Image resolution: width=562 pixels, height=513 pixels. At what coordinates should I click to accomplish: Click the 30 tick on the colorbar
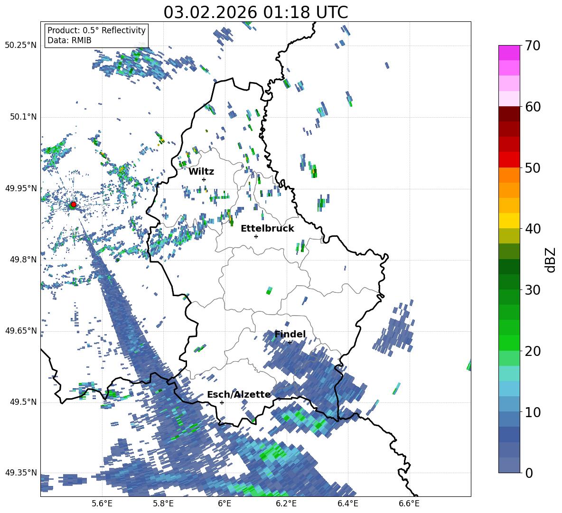coord(532,290)
